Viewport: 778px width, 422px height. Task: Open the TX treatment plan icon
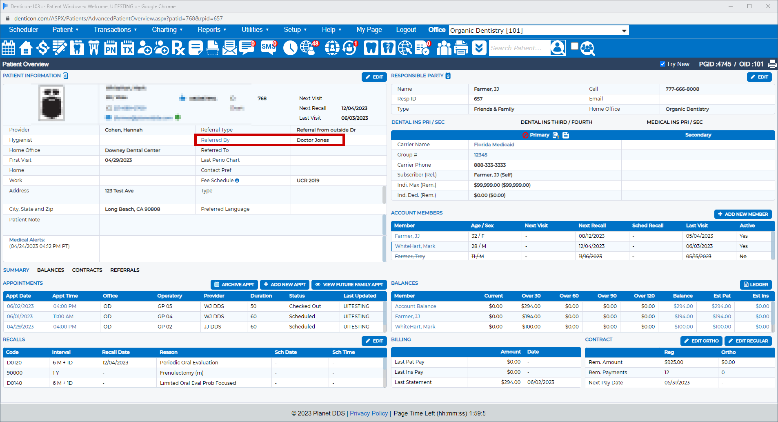[x=128, y=48]
